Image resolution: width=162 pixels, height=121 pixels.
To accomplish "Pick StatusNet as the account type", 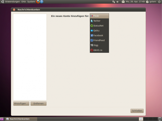I will click(99, 26).
